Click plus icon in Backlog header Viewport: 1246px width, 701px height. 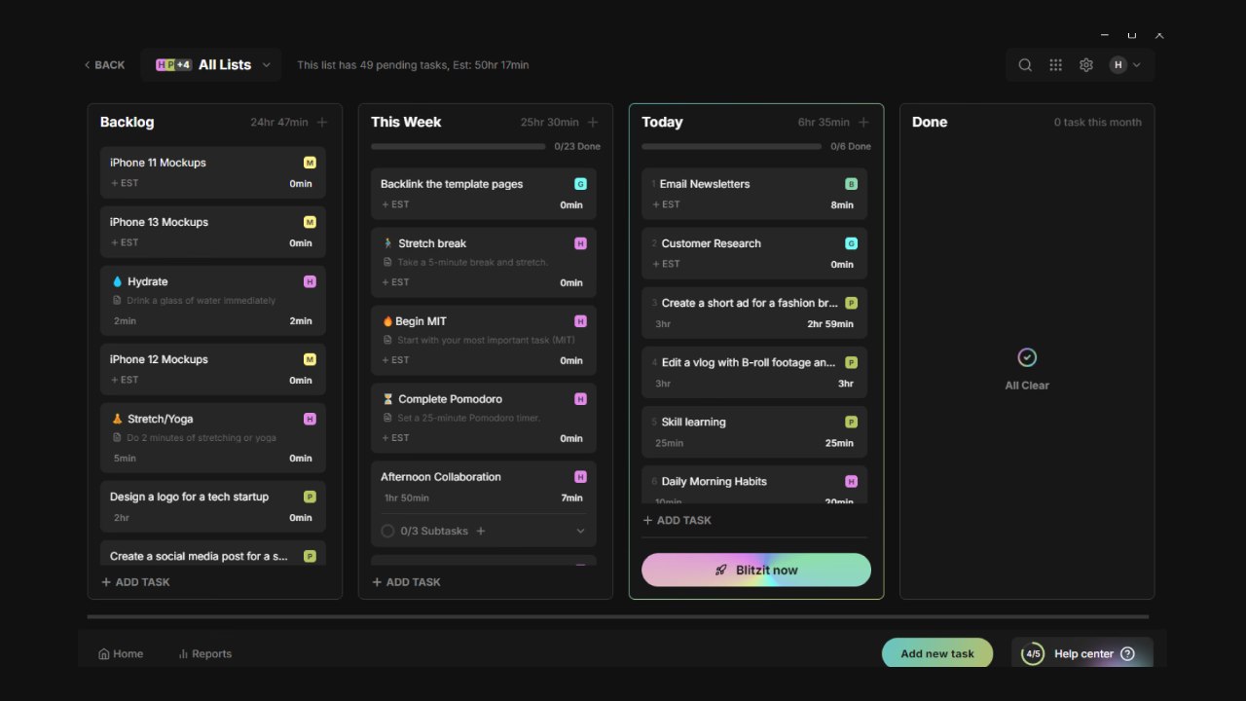coord(322,122)
